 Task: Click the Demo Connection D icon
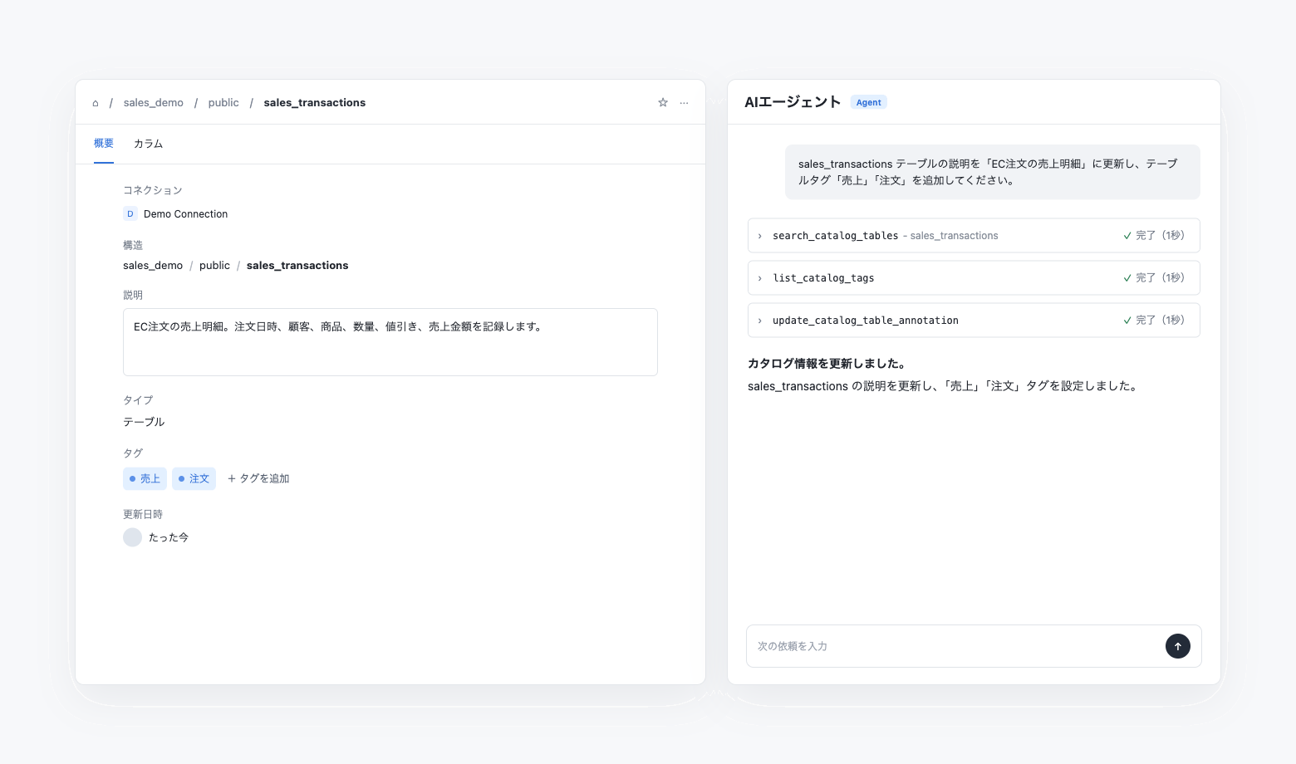[130, 214]
